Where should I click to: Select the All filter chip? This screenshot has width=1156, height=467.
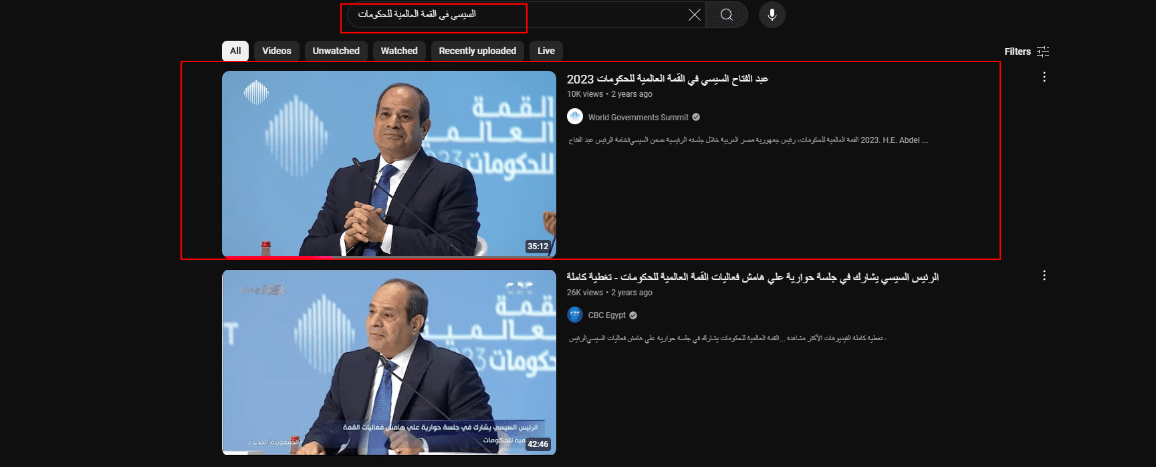pyautogui.click(x=235, y=51)
